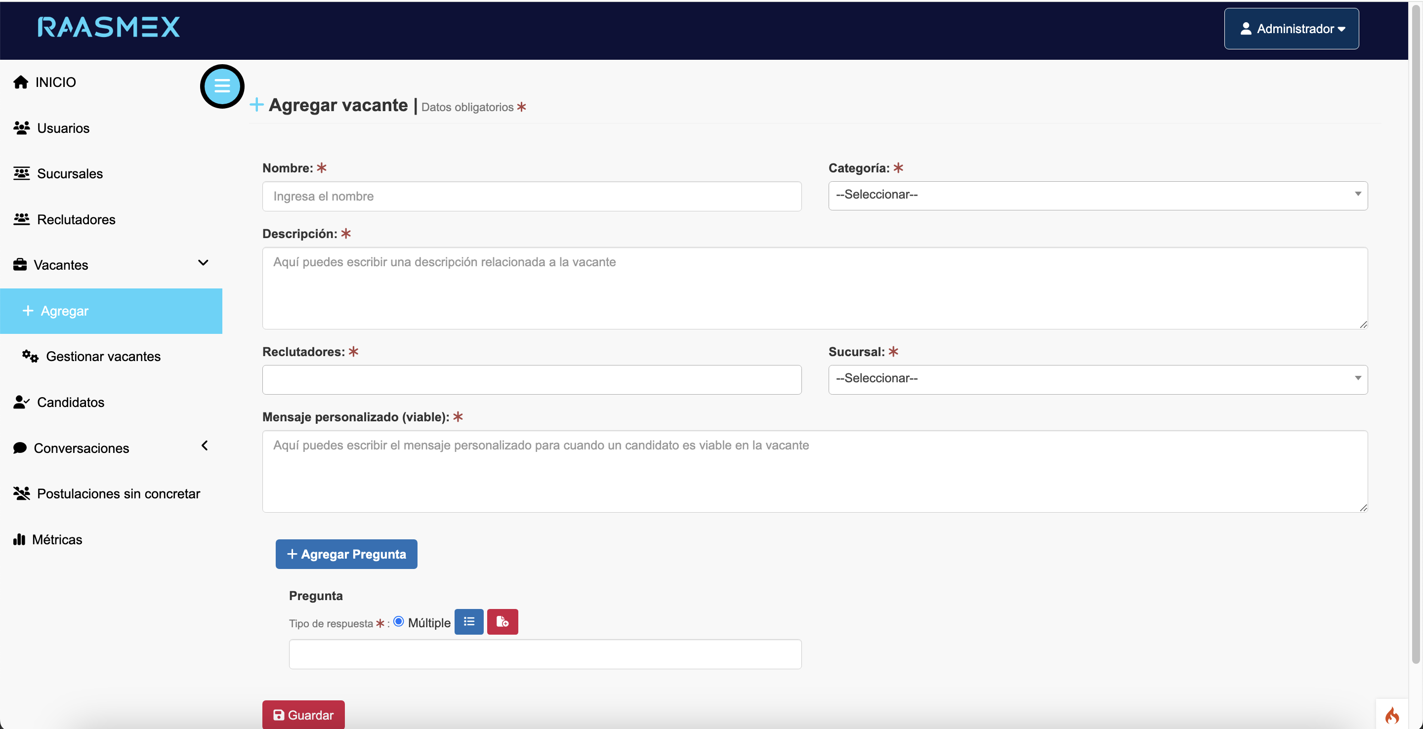Click the RAASMEX logo
Image resolution: width=1423 pixels, height=729 pixels.
(109, 27)
